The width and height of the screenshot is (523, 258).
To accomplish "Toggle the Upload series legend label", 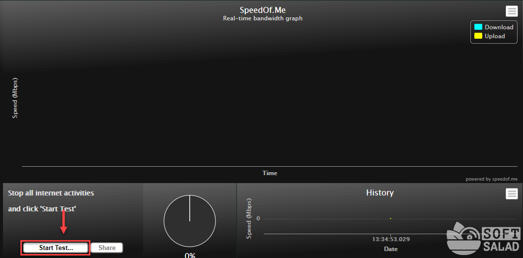I will click(x=495, y=36).
